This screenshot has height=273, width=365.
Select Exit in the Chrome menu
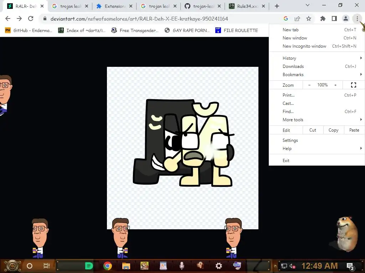coord(317,160)
